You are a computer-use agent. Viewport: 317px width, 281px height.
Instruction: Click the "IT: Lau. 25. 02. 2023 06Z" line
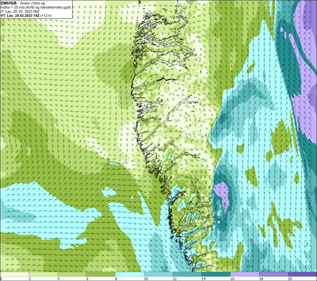click(20, 11)
